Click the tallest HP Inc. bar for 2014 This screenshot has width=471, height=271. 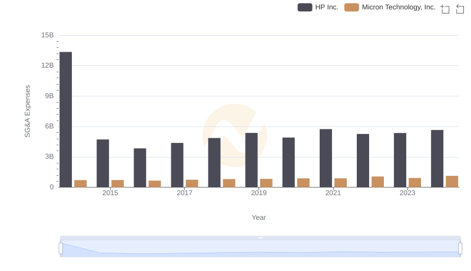pyautogui.click(x=66, y=119)
